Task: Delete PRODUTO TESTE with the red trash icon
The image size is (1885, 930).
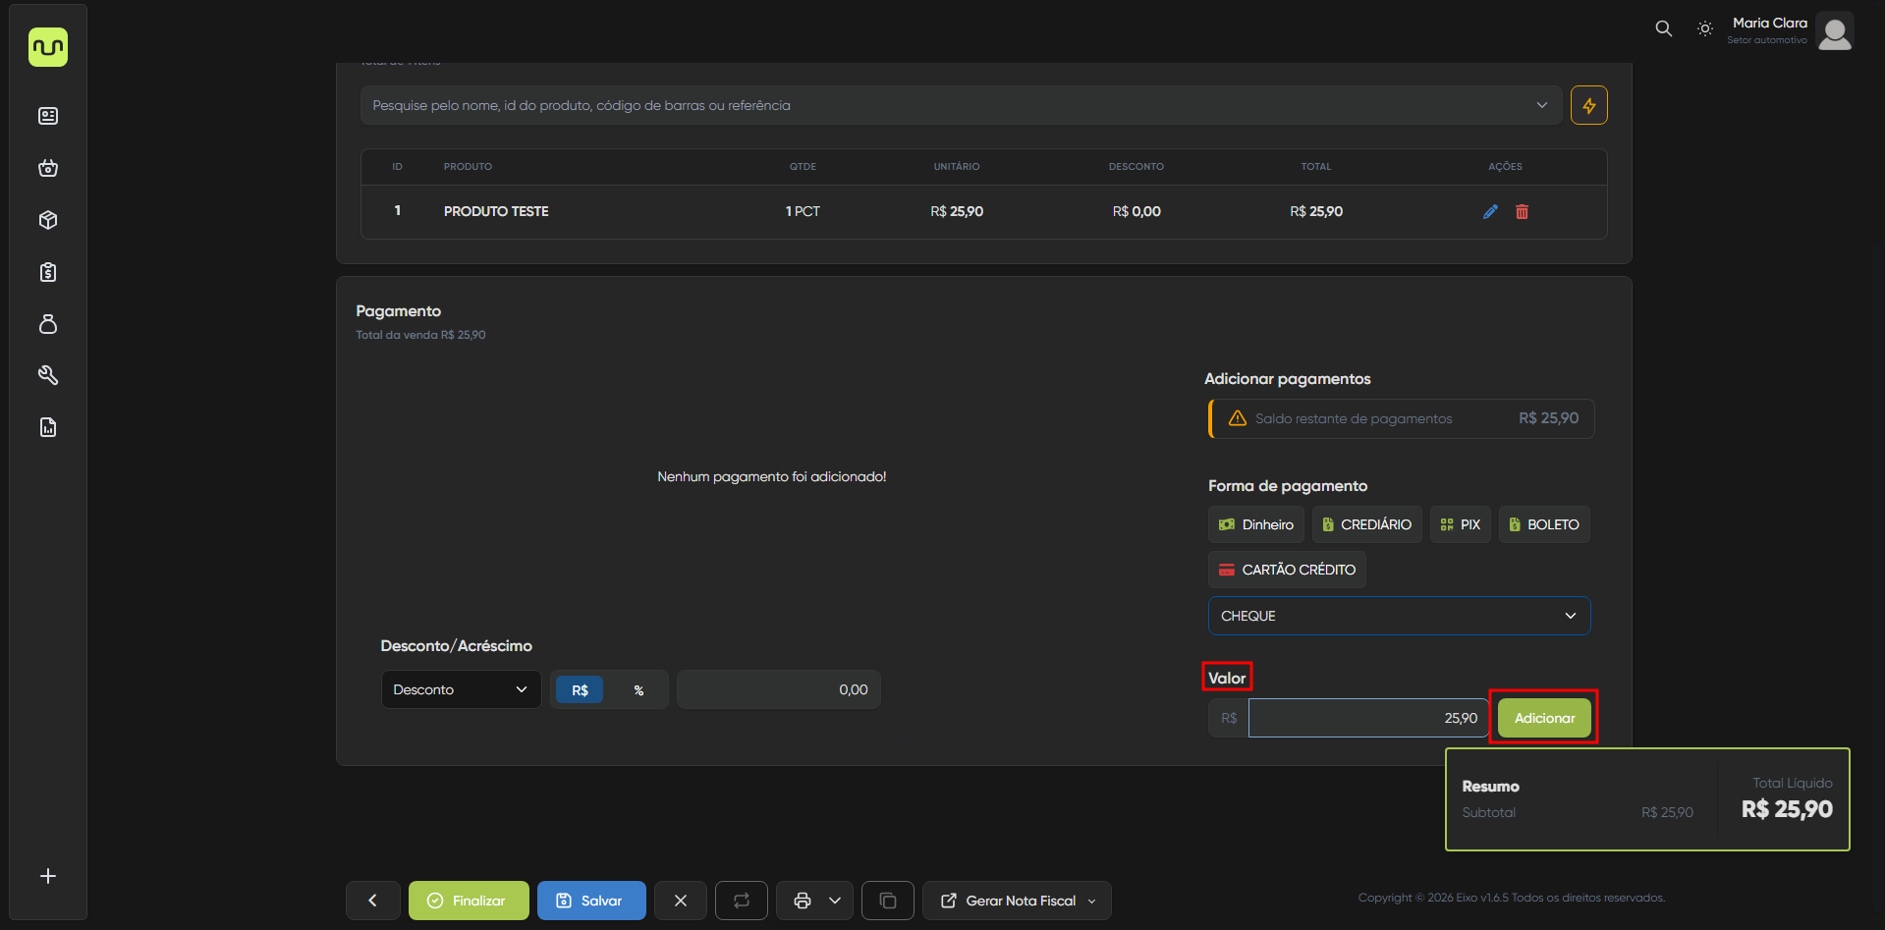Action: [x=1522, y=212]
